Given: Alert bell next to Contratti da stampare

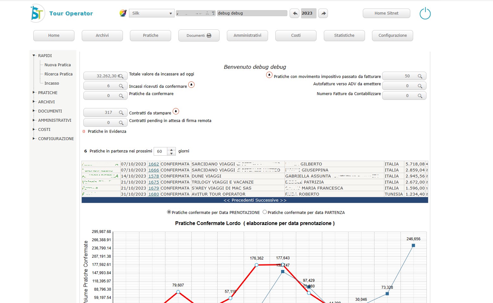Looking at the screenshot, I should [x=176, y=111].
